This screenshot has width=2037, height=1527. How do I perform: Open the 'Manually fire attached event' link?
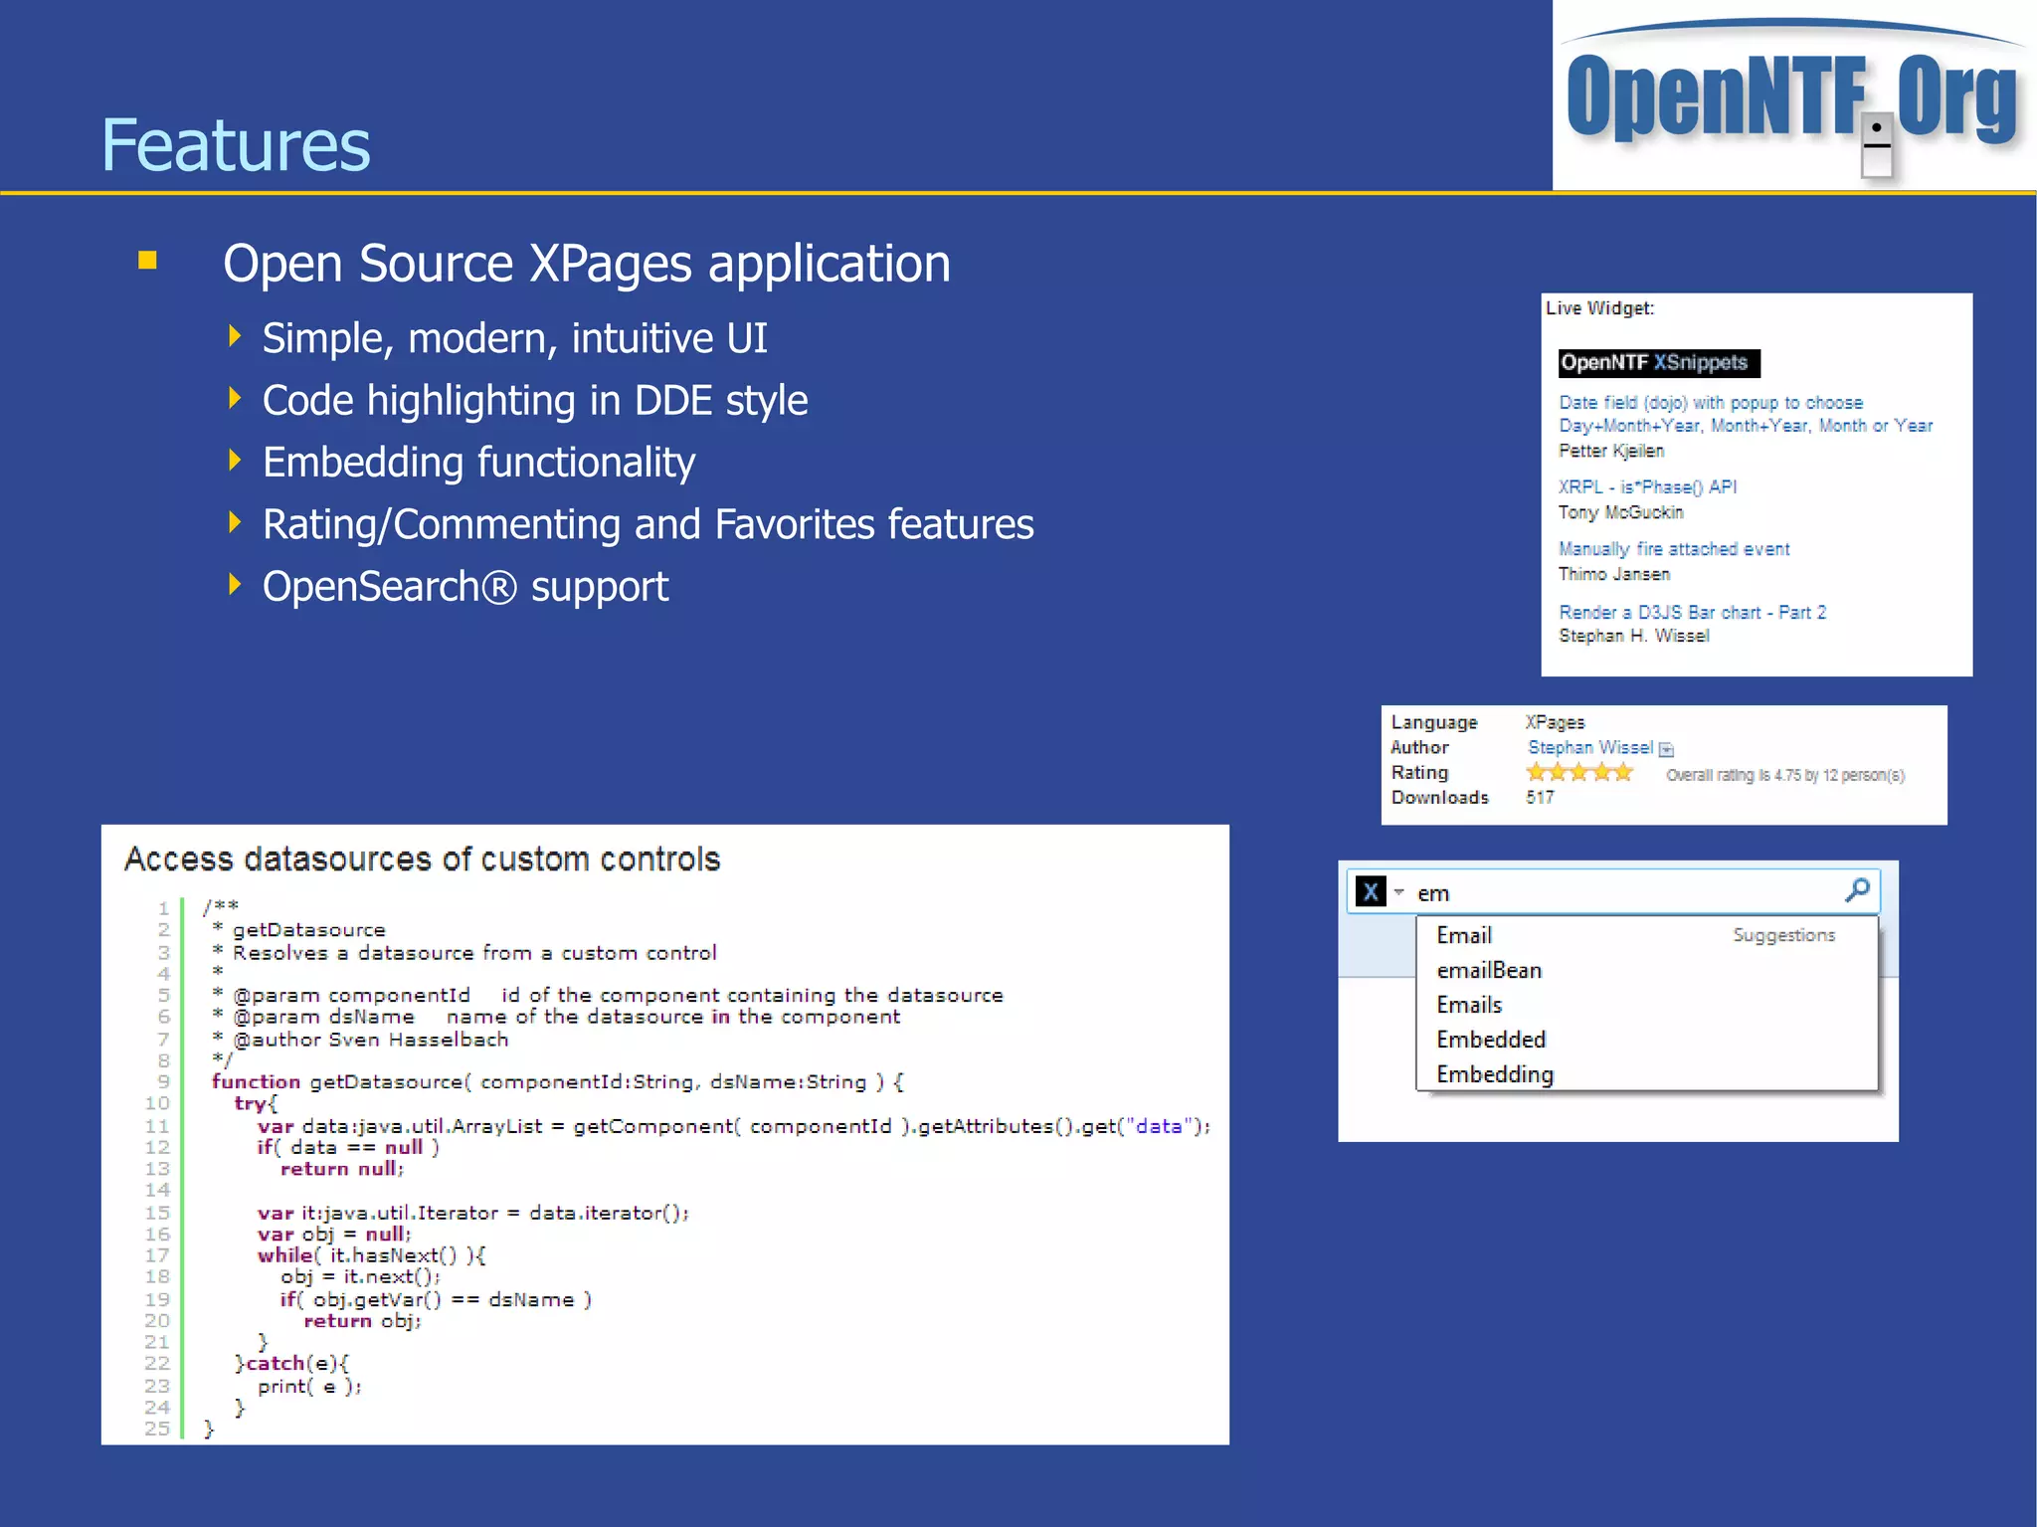point(1674,548)
